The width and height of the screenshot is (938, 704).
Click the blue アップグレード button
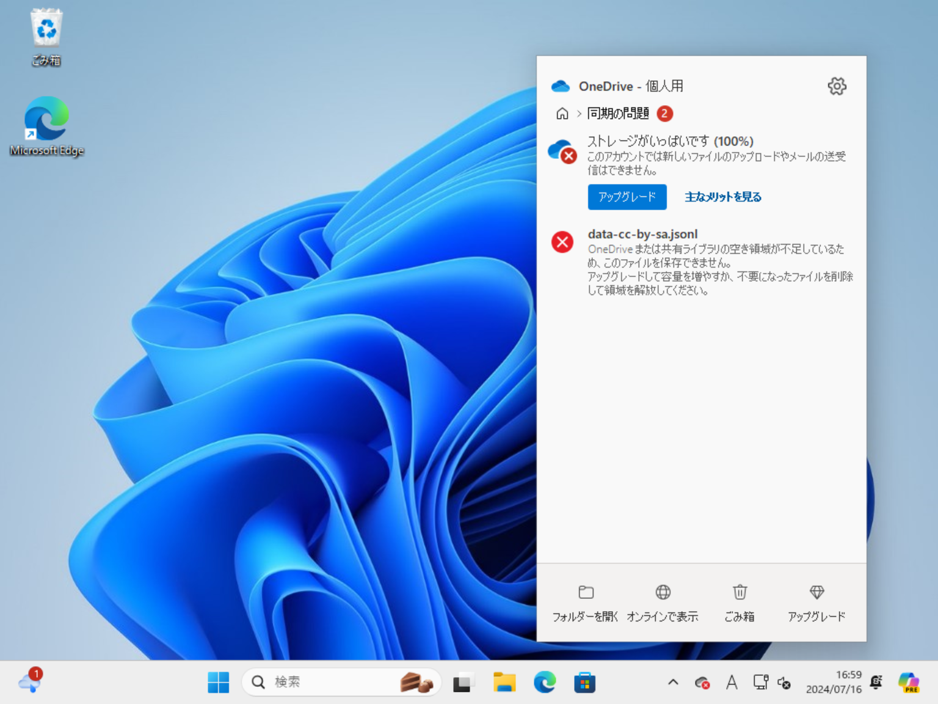[x=627, y=197]
